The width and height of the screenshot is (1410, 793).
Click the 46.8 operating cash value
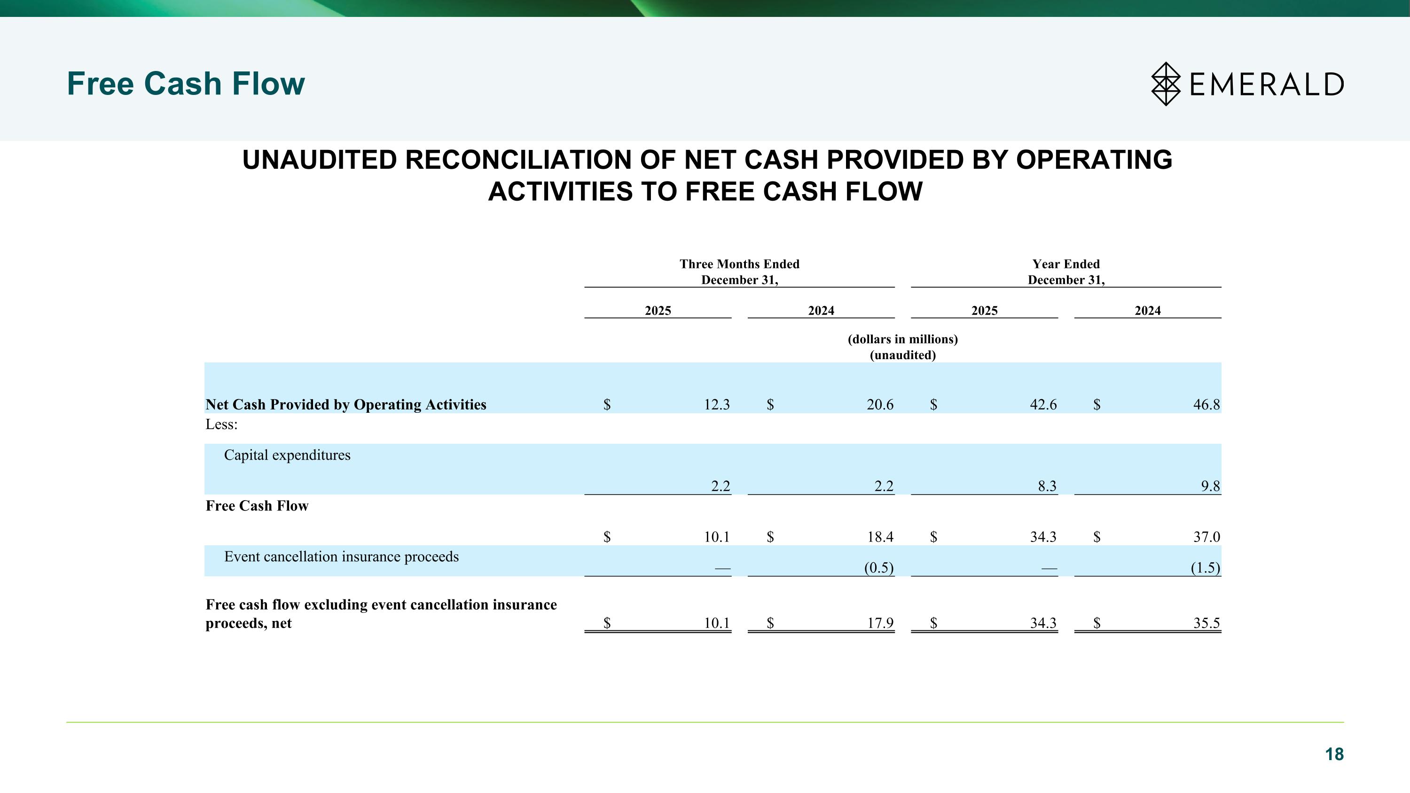coord(1206,404)
